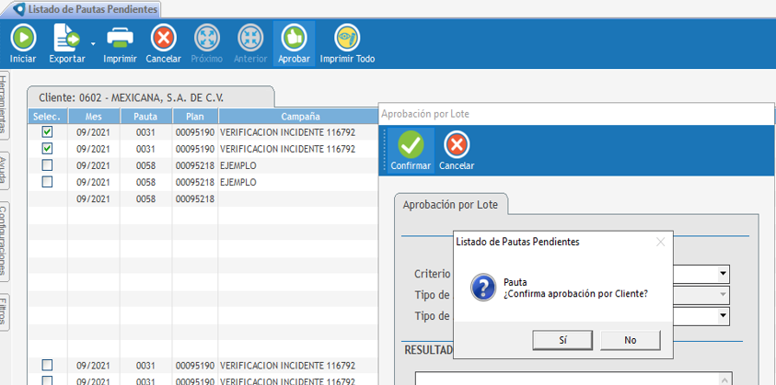
Task: Expand the Criterio combo box
Action: click(x=724, y=274)
